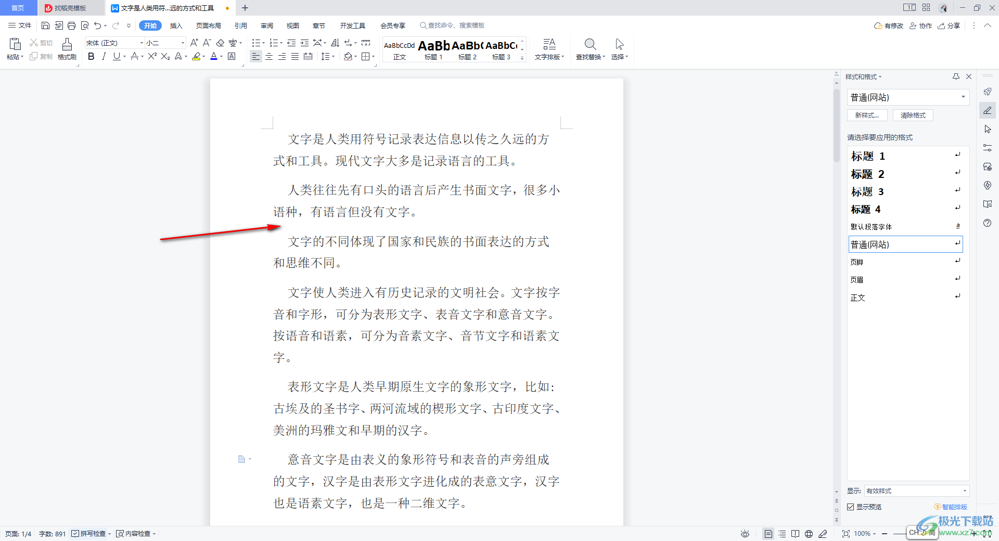Screen dimensions: 999x541
Task: Open Find and Replace magnifier
Action: point(590,44)
